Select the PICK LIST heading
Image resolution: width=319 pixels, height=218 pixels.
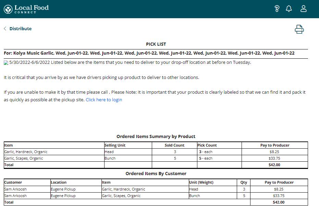tap(156, 44)
